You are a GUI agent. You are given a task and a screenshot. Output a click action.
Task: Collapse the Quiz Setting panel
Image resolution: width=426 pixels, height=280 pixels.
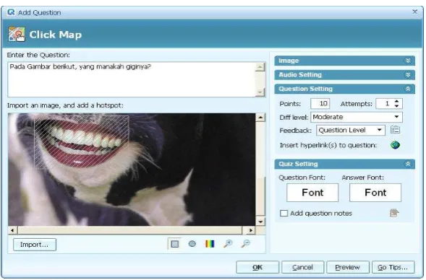(408, 164)
